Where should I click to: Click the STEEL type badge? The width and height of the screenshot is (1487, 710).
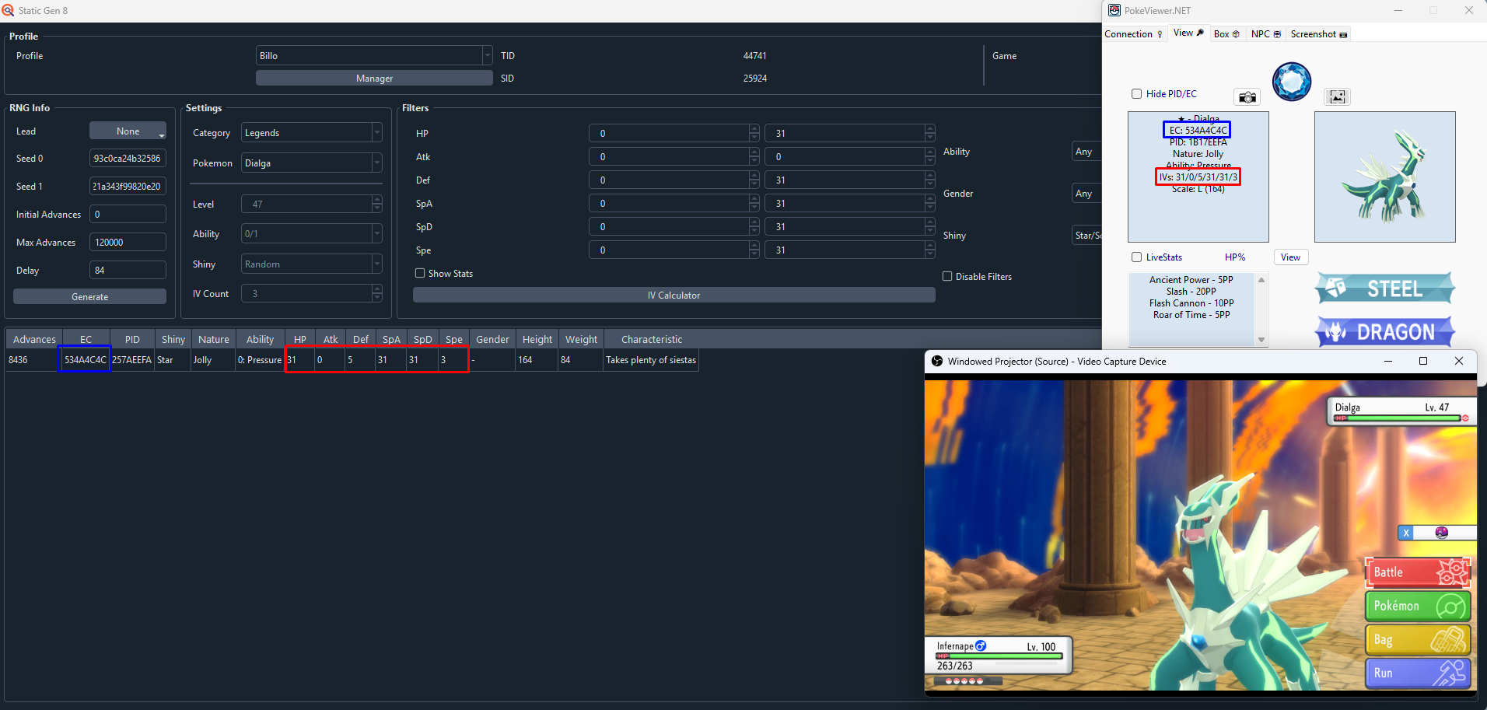(1384, 289)
